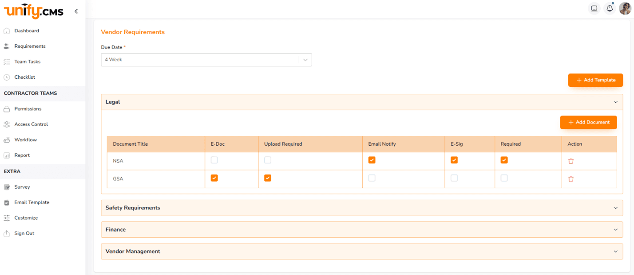This screenshot has width=634, height=275.
Task: Open Team Tasks in the sidebar
Action: click(27, 62)
